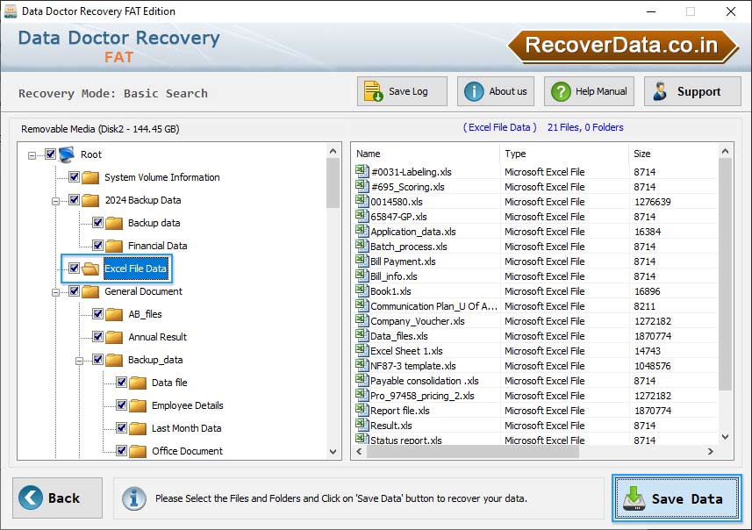Click file list scroll left arrow

(359, 451)
